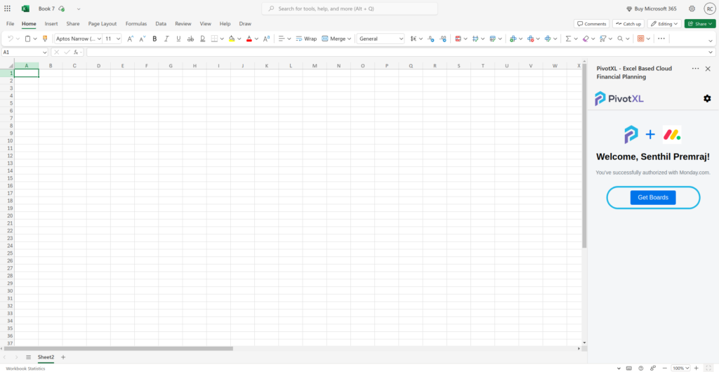Open more ribbon options ellipsis

(x=661, y=39)
